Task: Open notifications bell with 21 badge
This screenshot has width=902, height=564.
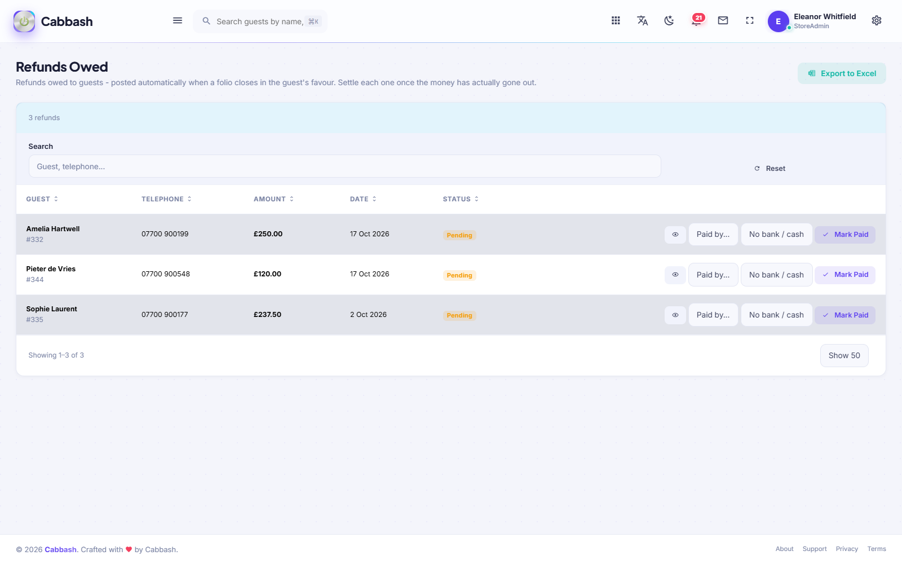Action: tap(697, 20)
